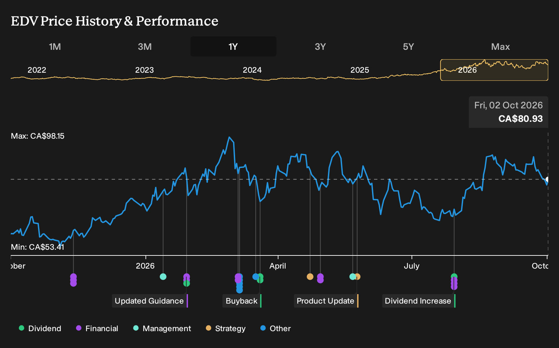Viewport: 559px width, 348px height.
Task: Click the April label on the time axis
Action: pyautogui.click(x=278, y=266)
